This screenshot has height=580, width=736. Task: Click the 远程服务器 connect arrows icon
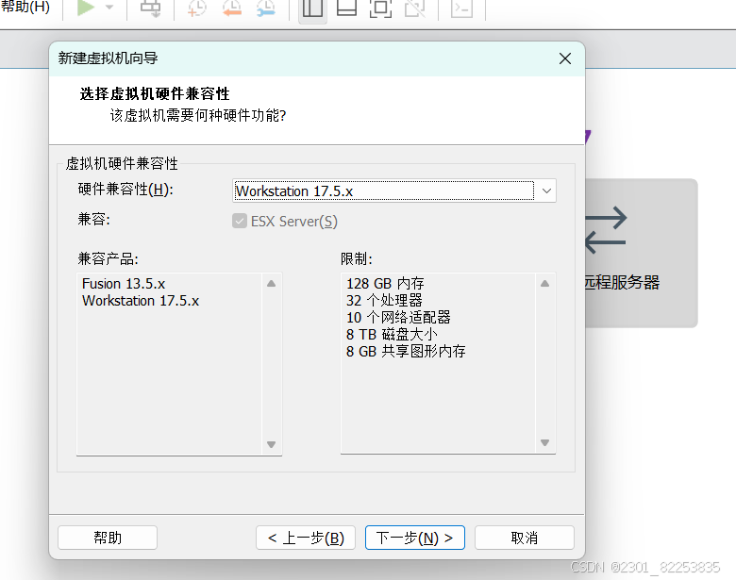[x=606, y=230]
